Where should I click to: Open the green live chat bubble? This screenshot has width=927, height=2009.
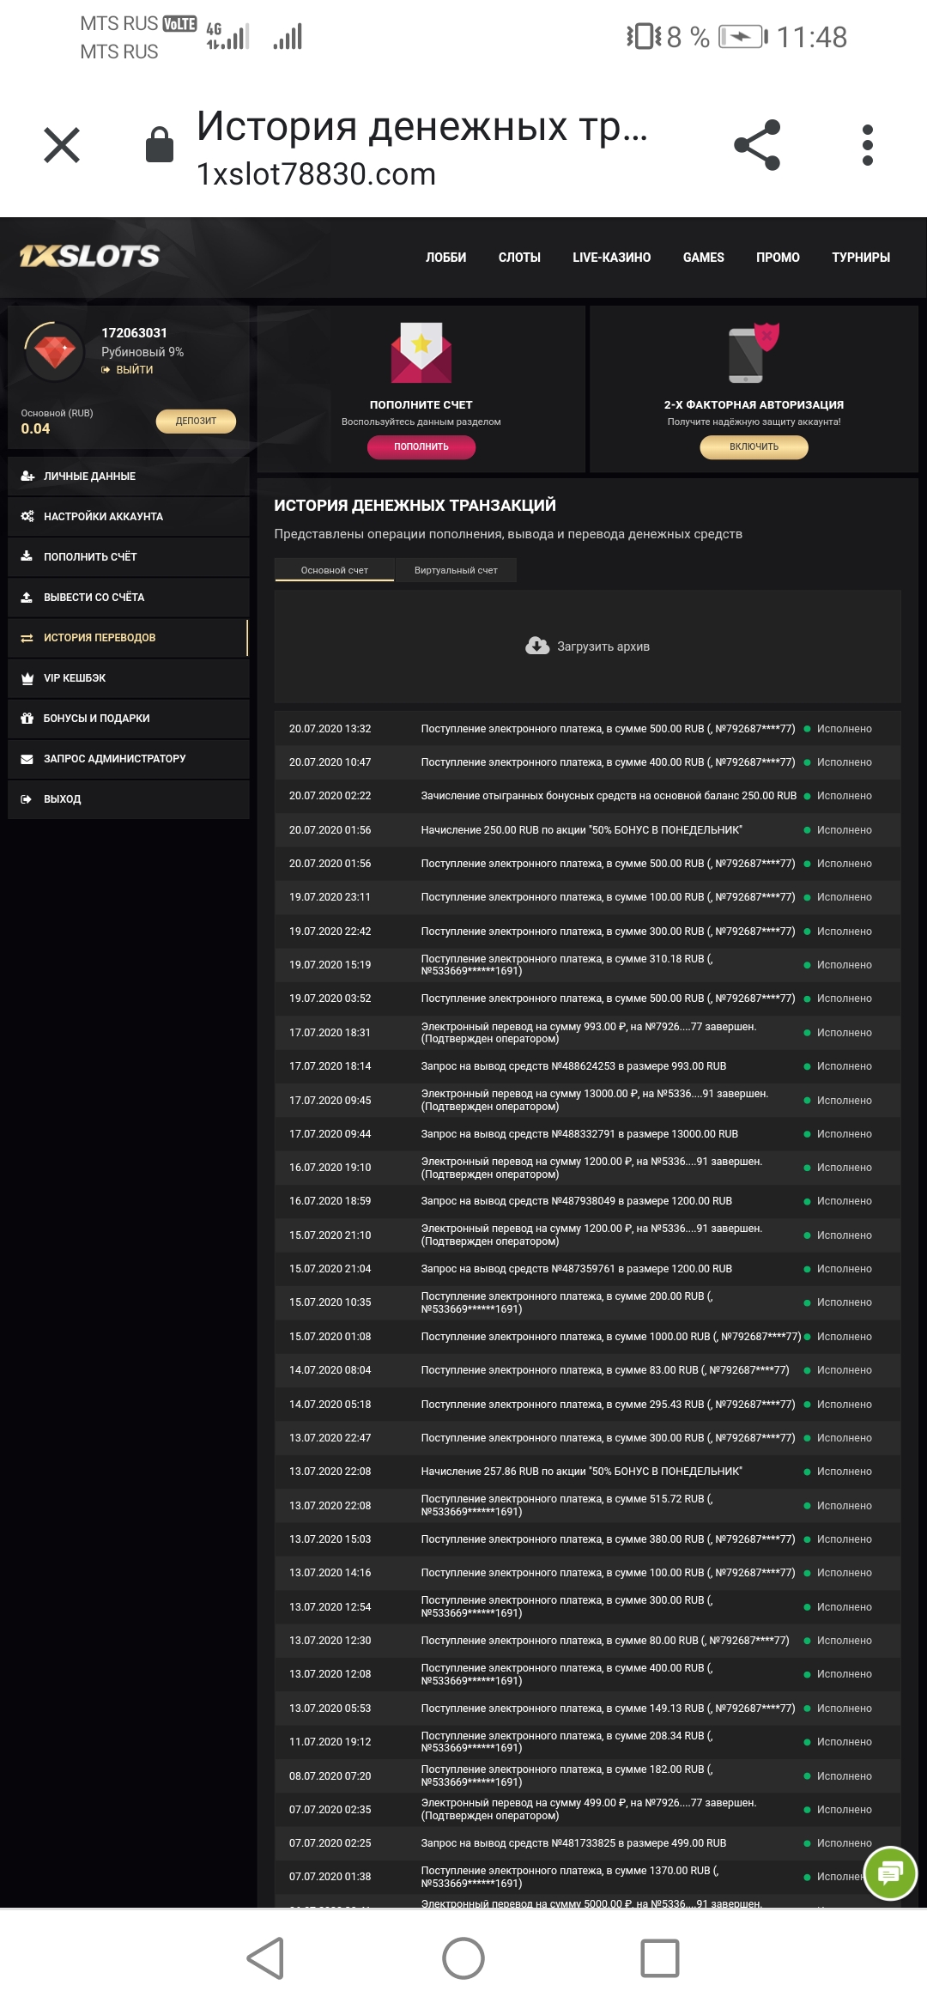[890, 1872]
